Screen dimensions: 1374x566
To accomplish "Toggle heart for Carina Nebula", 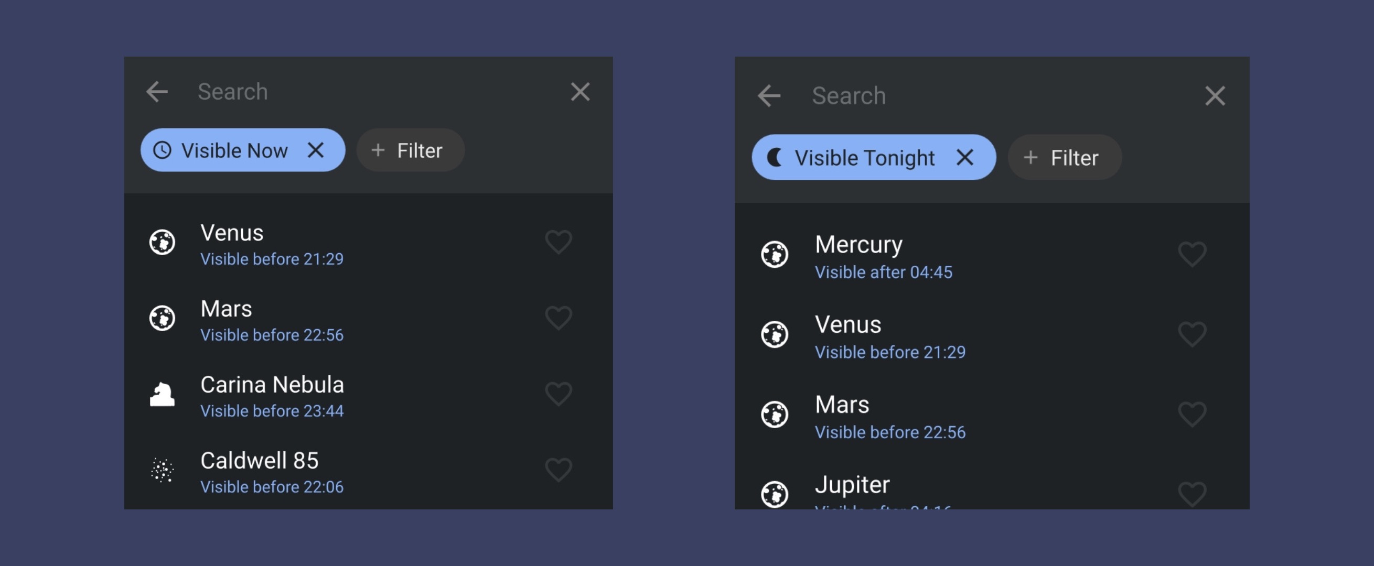I will (x=558, y=395).
